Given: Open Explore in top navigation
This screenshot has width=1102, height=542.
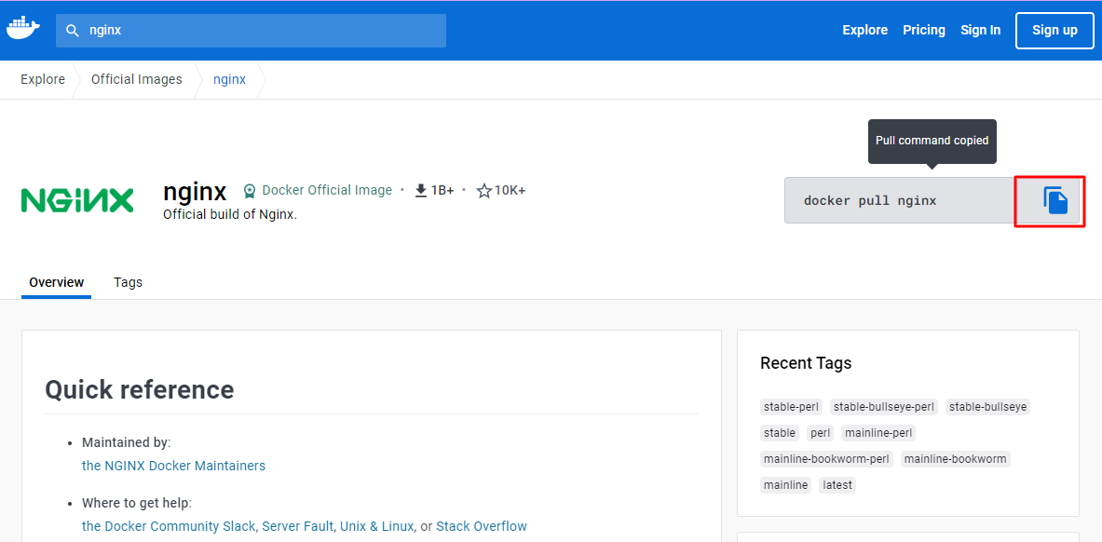Looking at the screenshot, I should [x=865, y=30].
